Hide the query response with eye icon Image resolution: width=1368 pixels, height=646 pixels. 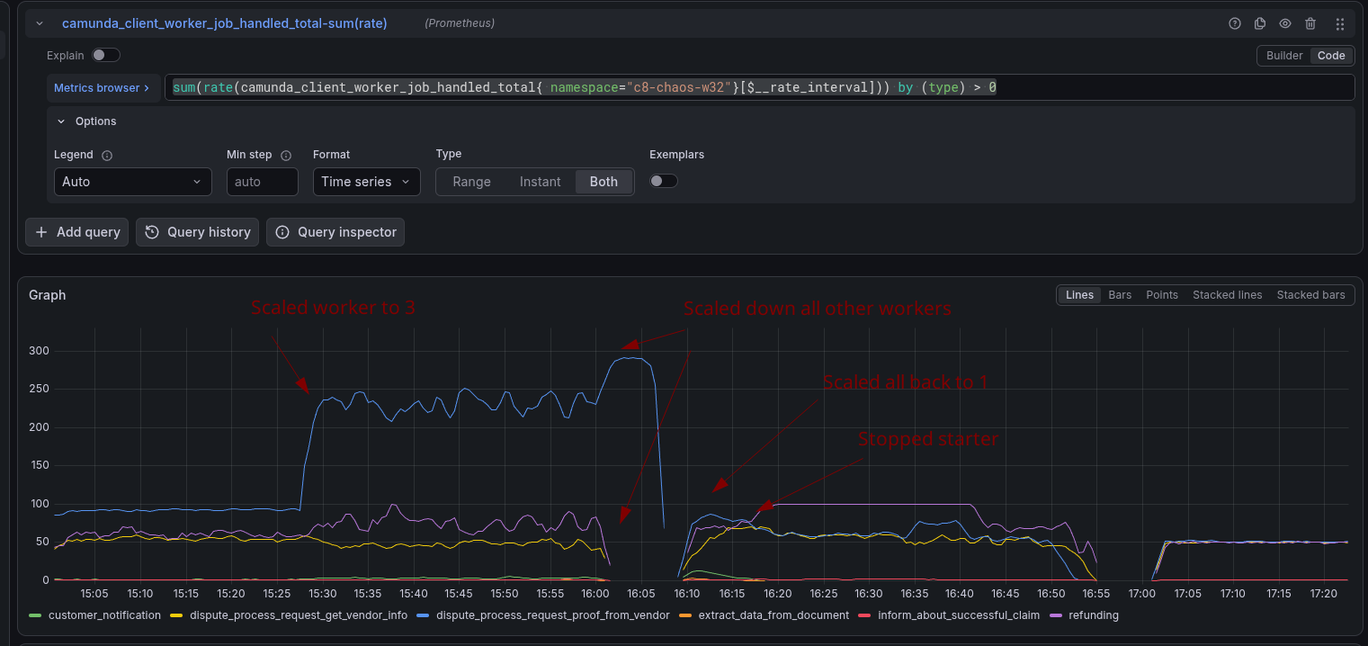click(1285, 23)
